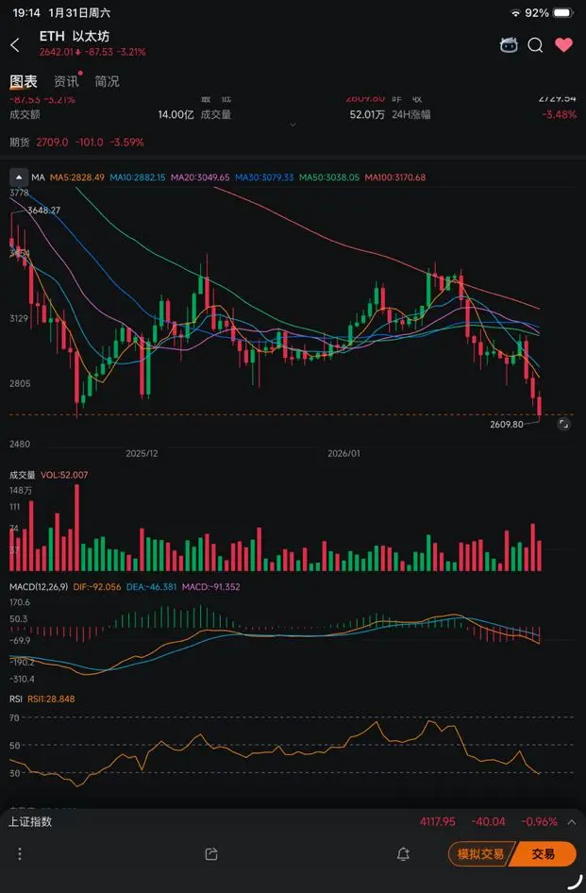Select the MA10:2882.15 label
Viewport: 586px width, 893px height.
pos(137,177)
